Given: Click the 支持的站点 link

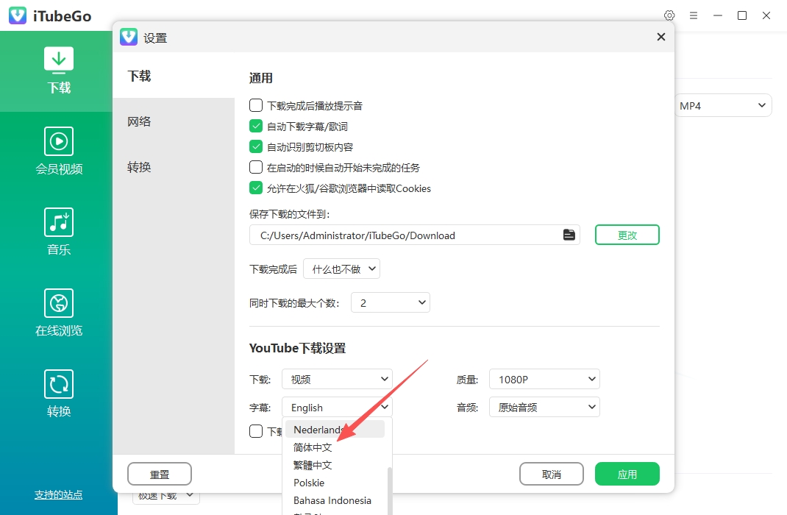Looking at the screenshot, I should [x=58, y=495].
